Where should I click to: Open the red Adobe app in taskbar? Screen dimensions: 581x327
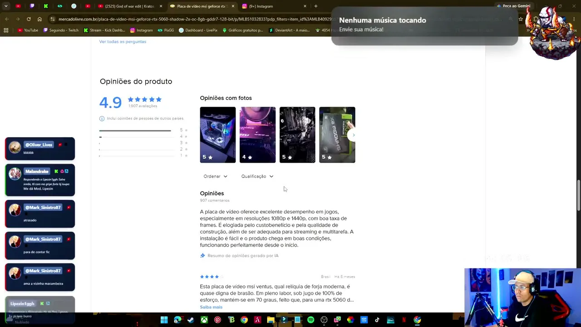click(x=257, y=320)
